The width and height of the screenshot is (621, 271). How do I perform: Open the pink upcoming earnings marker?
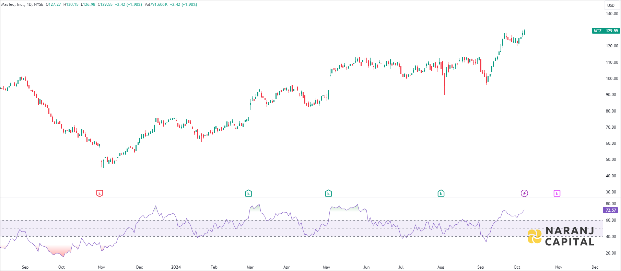pyautogui.click(x=557, y=193)
